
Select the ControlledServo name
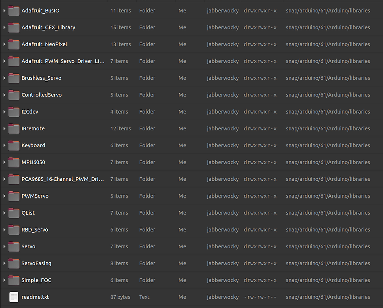tap(41, 95)
